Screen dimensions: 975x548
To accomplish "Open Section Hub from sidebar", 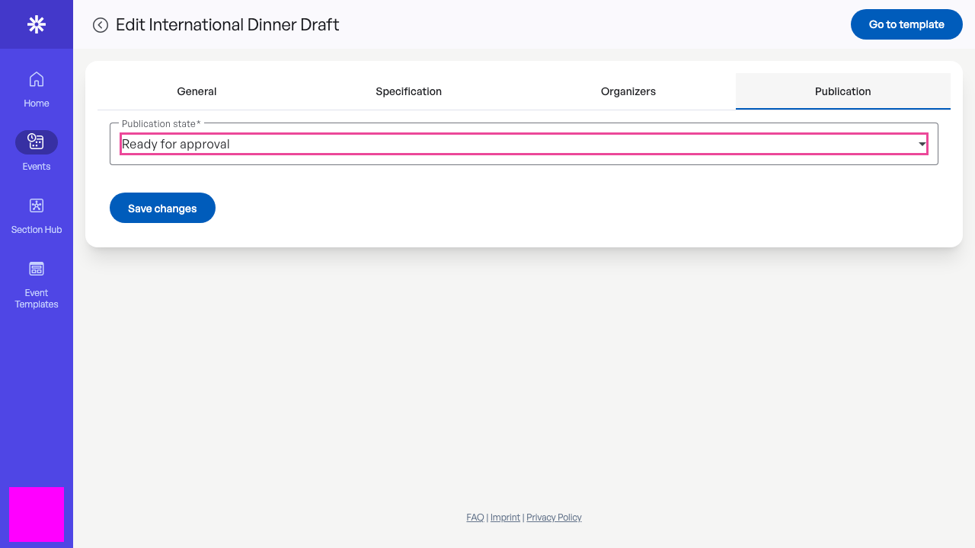I will 37,216.
